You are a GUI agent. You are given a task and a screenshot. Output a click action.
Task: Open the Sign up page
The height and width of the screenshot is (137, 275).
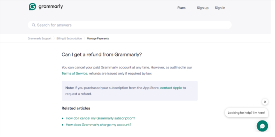[x=202, y=8]
